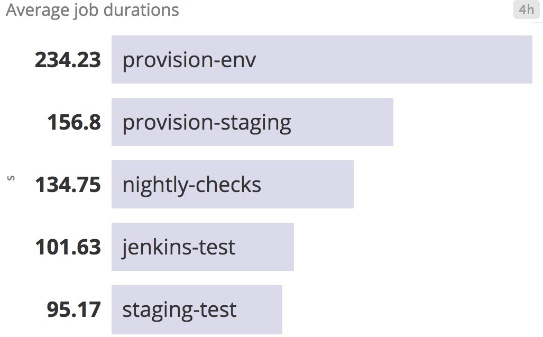Click the seconds unit axis label
543x337 pixels.
[11, 178]
